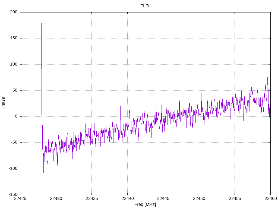Click the Phase y-axis label
This screenshot has width=278, height=208.
pos(3,103)
